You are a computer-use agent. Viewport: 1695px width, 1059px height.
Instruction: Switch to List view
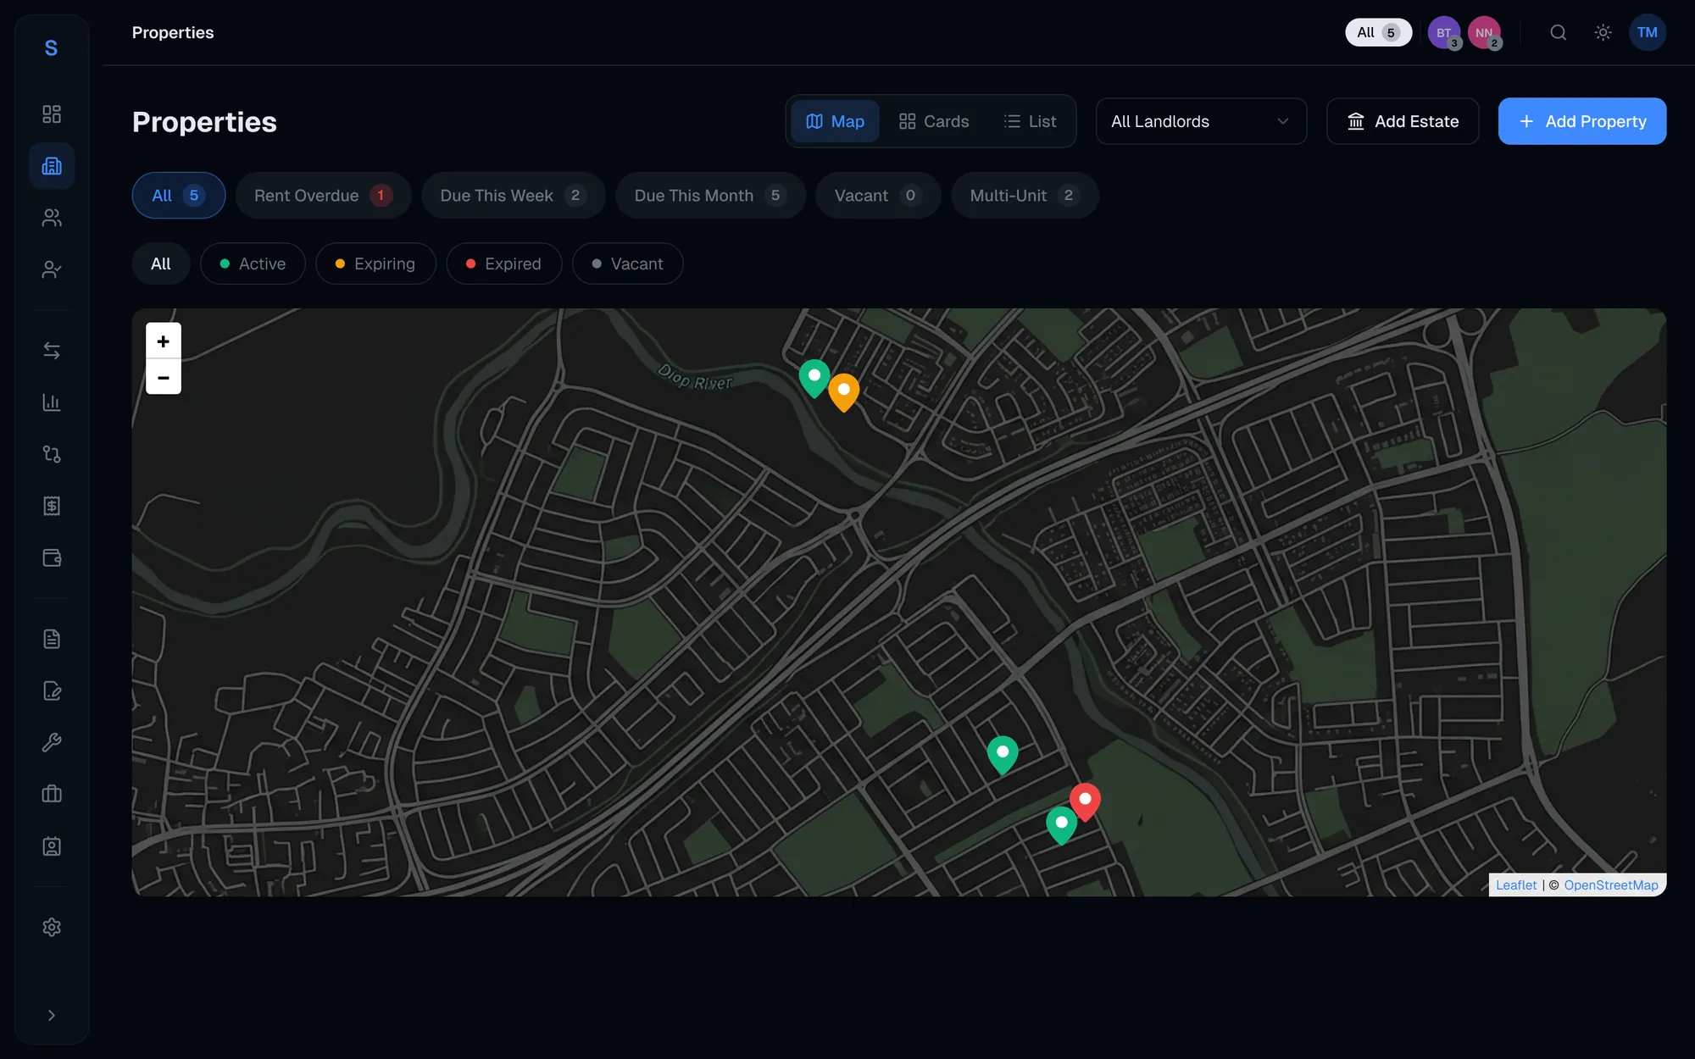pyautogui.click(x=1030, y=121)
